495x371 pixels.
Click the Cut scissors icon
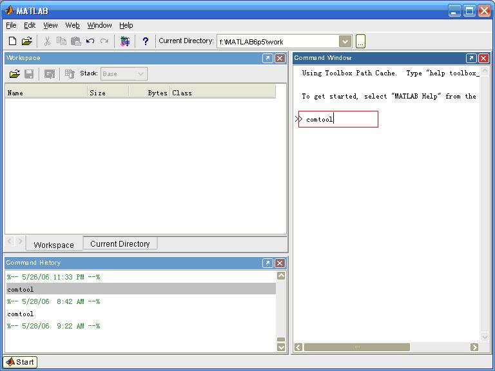tap(47, 41)
